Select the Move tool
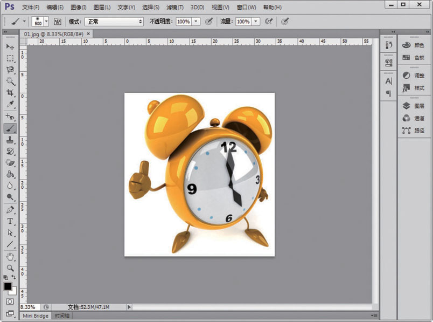The image size is (433, 322). (x=10, y=46)
